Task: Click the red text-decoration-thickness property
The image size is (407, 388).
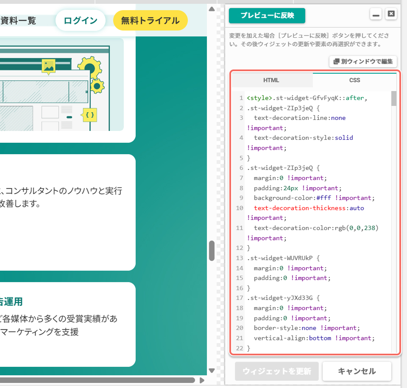Action: coord(300,208)
